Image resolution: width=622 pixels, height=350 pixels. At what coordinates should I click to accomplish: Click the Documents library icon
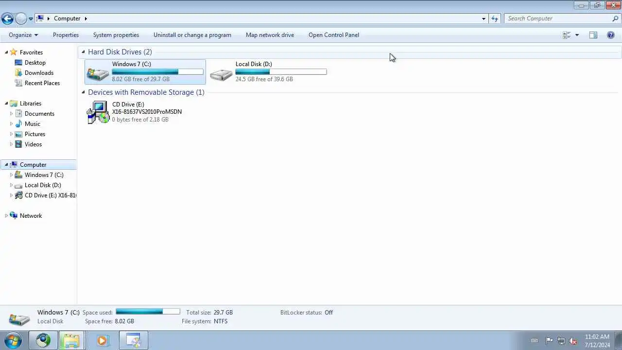pos(18,114)
